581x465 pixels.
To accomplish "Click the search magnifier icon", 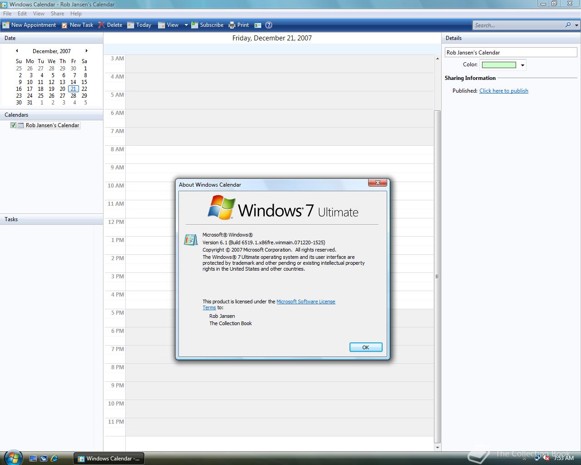I will coord(568,25).
